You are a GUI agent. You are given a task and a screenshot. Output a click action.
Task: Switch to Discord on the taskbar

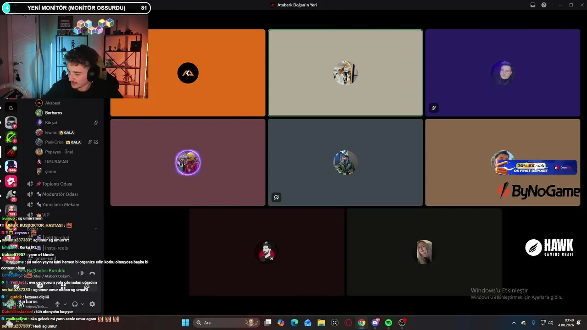coord(375,323)
